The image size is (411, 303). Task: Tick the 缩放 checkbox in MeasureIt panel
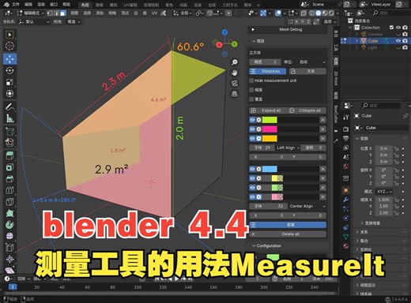click(251, 90)
